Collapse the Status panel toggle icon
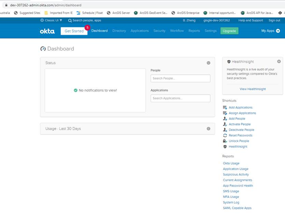Viewport: 285px width, 218px height. 208,63
